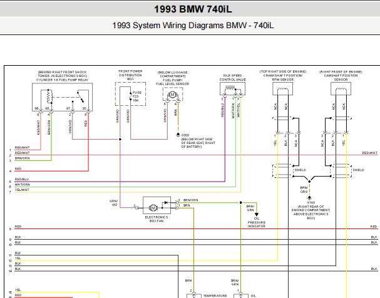Click the Cylinder 1-8 Fuel Pump Relay label
The width and height of the screenshot is (380, 298).
(x=62, y=80)
